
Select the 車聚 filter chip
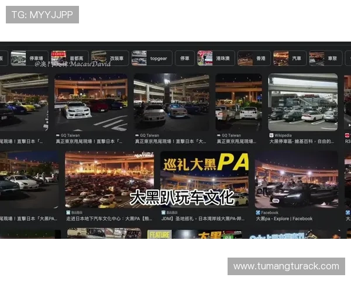pos(326,59)
